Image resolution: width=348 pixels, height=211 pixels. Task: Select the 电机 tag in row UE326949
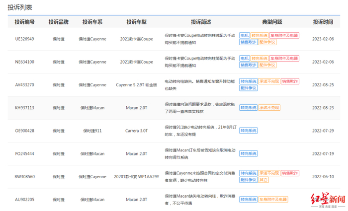[x=245, y=35]
